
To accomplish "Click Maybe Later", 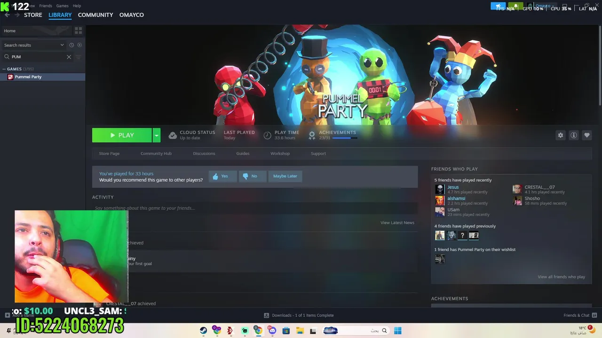I will coord(285,176).
